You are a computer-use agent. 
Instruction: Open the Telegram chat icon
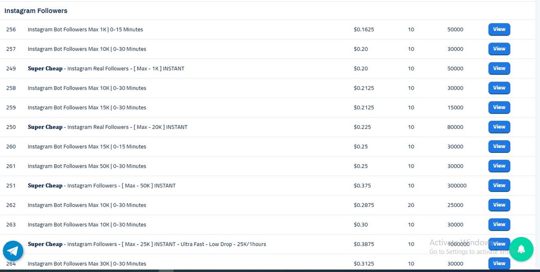pos(13,251)
